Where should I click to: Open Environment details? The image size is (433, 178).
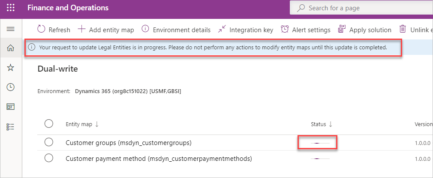click(x=182, y=30)
